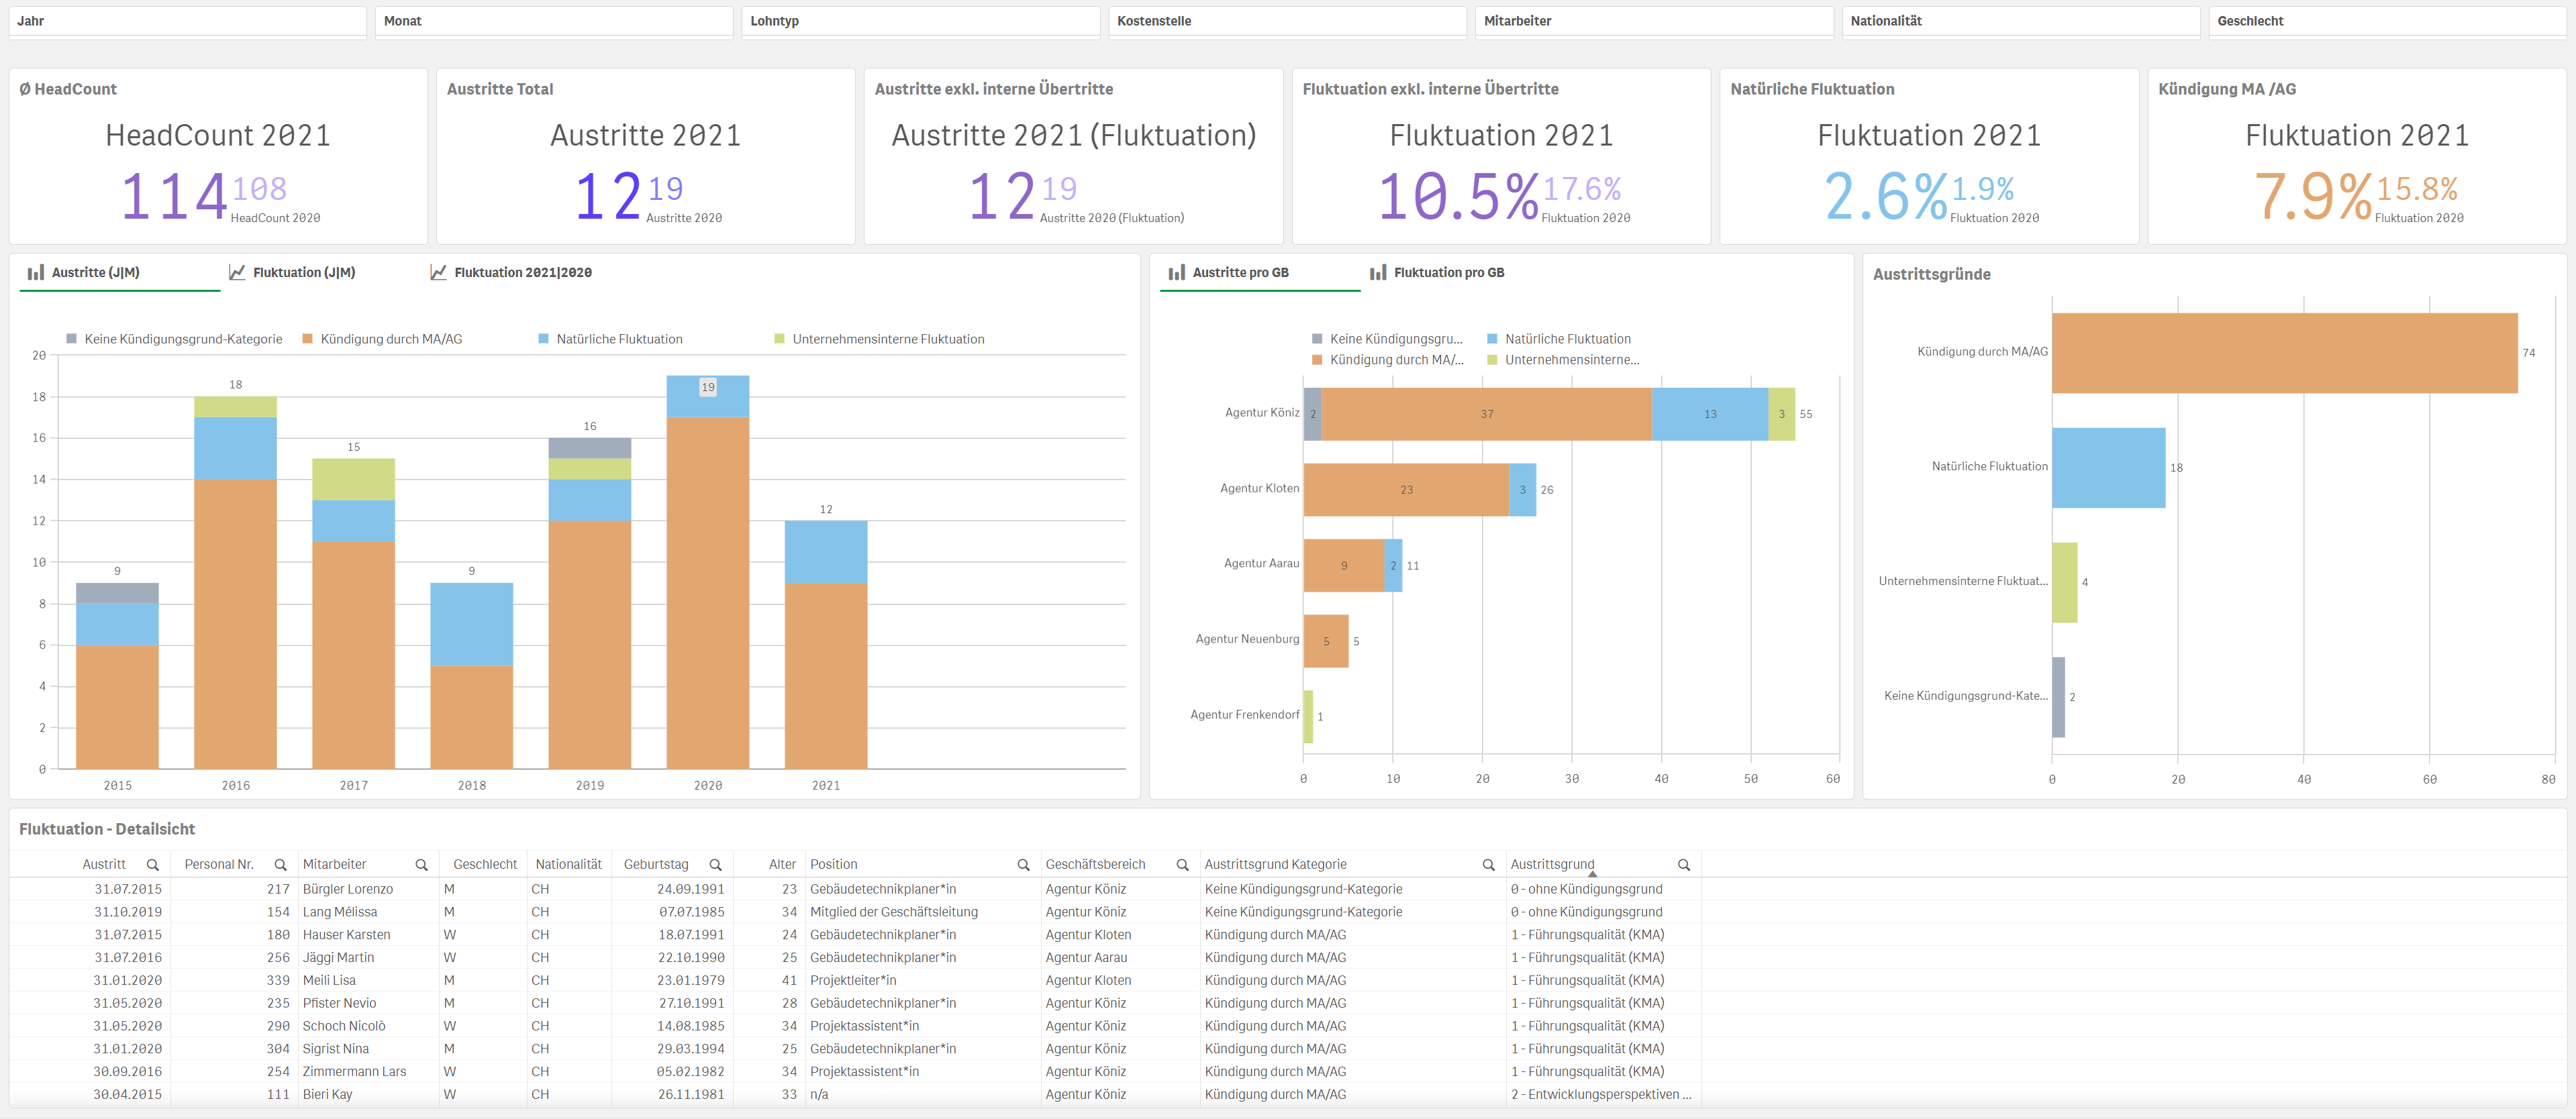Open the Fluktuation 2021|2020 tab
This screenshot has height=1119, width=2576.
pyautogui.click(x=523, y=273)
